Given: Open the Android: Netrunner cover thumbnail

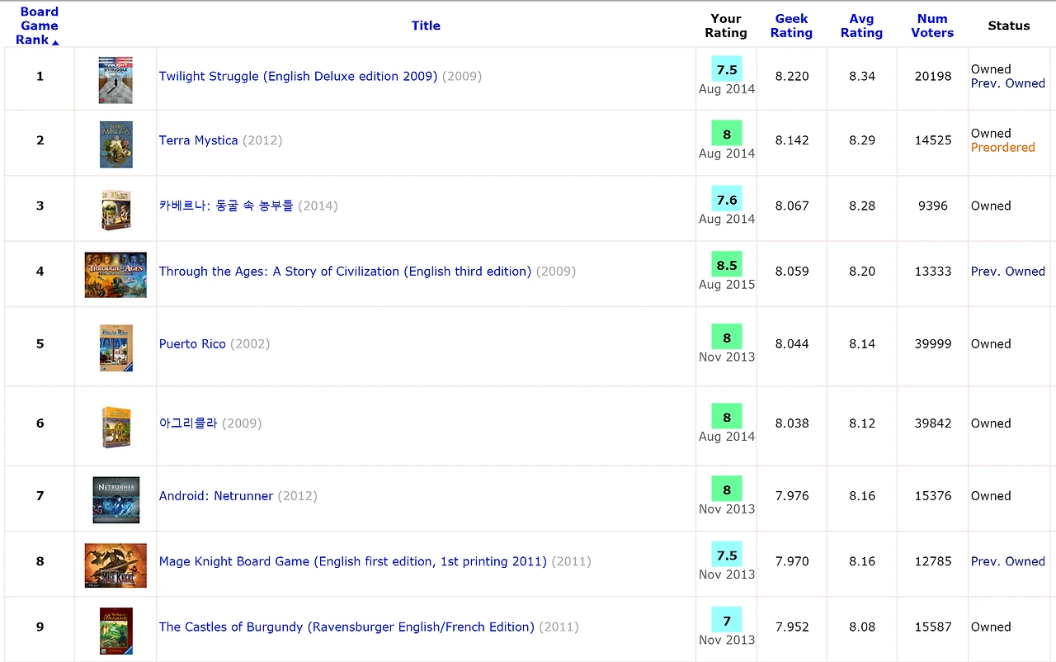Looking at the screenshot, I should (x=115, y=499).
